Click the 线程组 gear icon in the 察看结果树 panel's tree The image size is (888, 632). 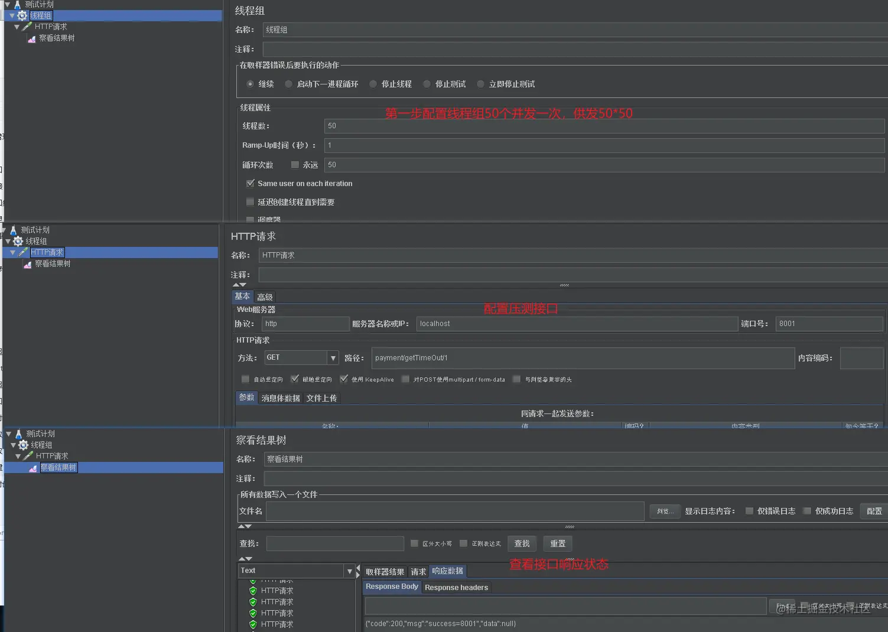(x=24, y=445)
